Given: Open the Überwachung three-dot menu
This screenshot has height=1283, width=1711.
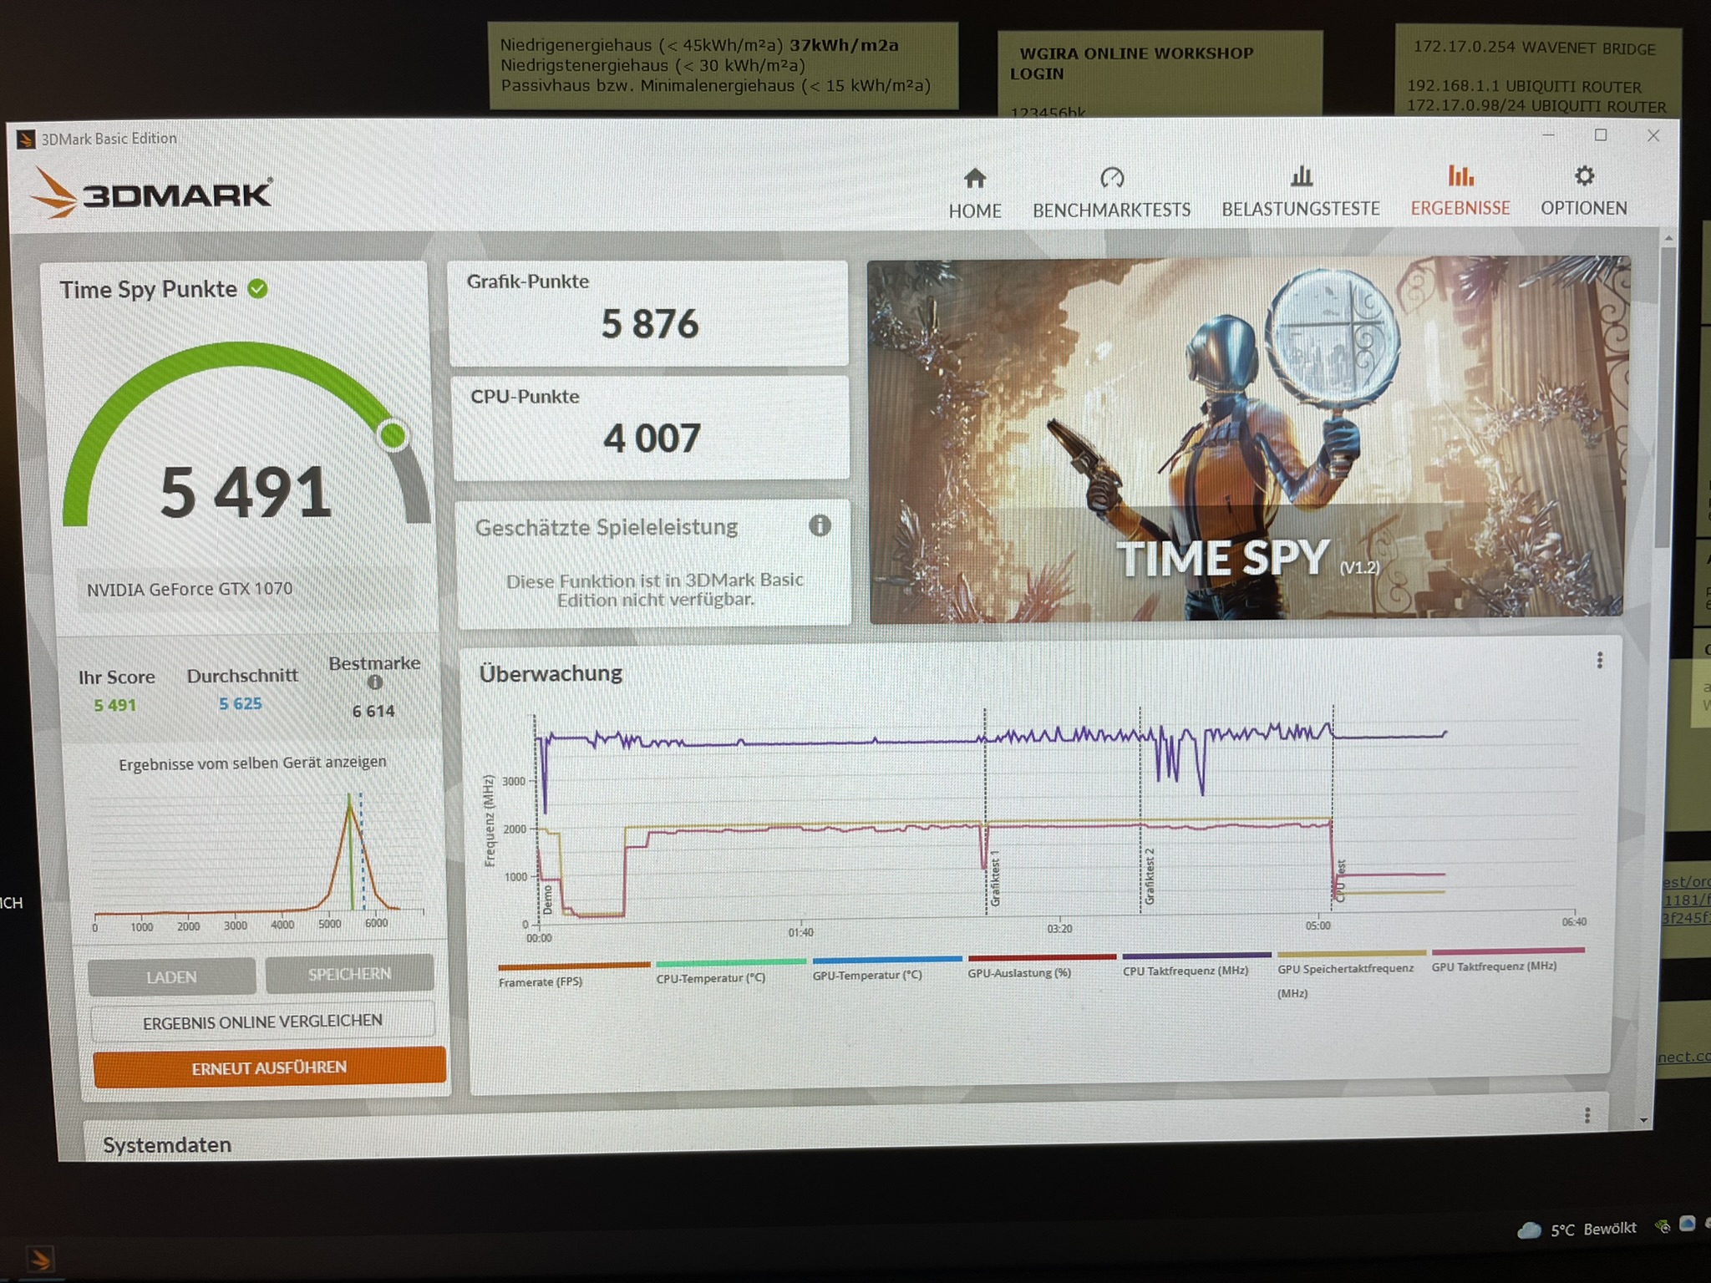Looking at the screenshot, I should click(1599, 661).
